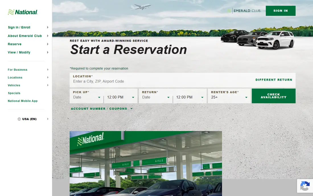Open the Renter's Age 25+ dropdown
Image resolution: width=313 pixels, height=196 pixels.
coord(229,97)
